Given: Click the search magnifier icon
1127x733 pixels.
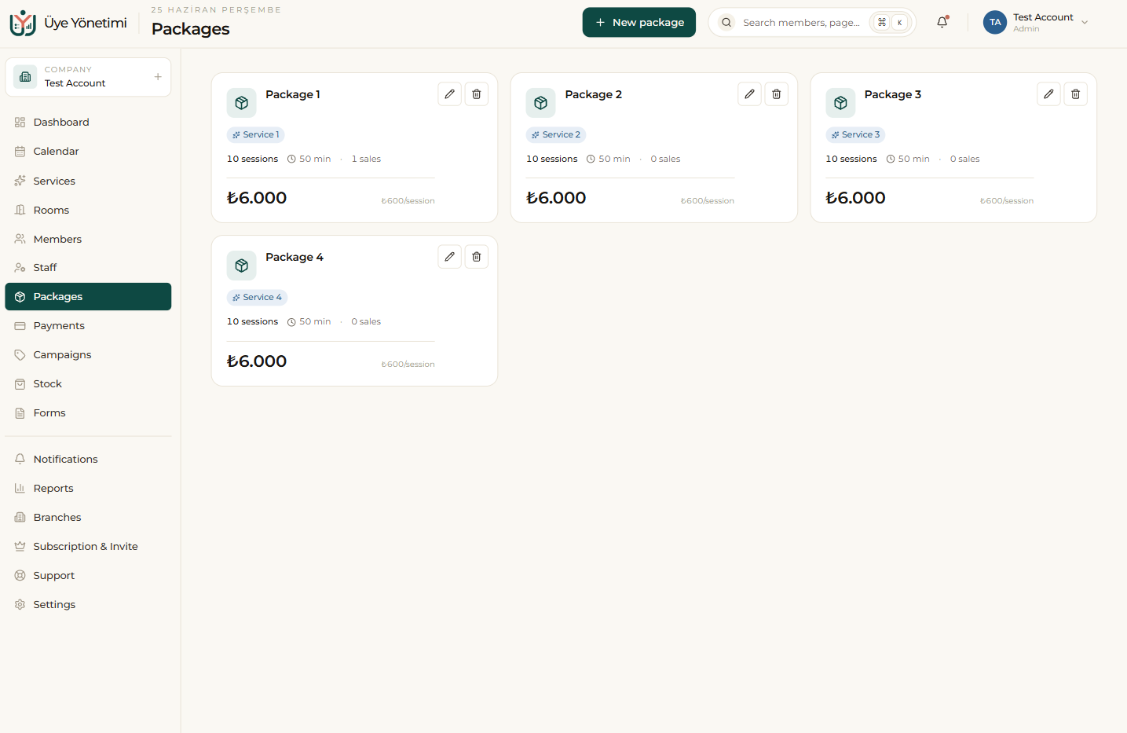Looking at the screenshot, I should coord(726,22).
